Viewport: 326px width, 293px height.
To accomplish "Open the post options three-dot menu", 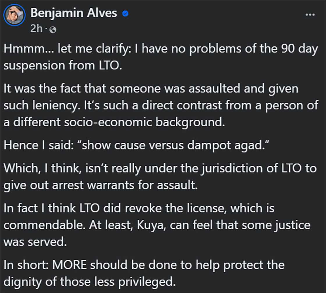I will (x=309, y=14).
